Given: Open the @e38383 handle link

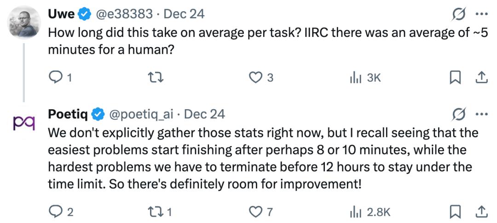Looking at the screenshot, I should click(x=125, y=14).
